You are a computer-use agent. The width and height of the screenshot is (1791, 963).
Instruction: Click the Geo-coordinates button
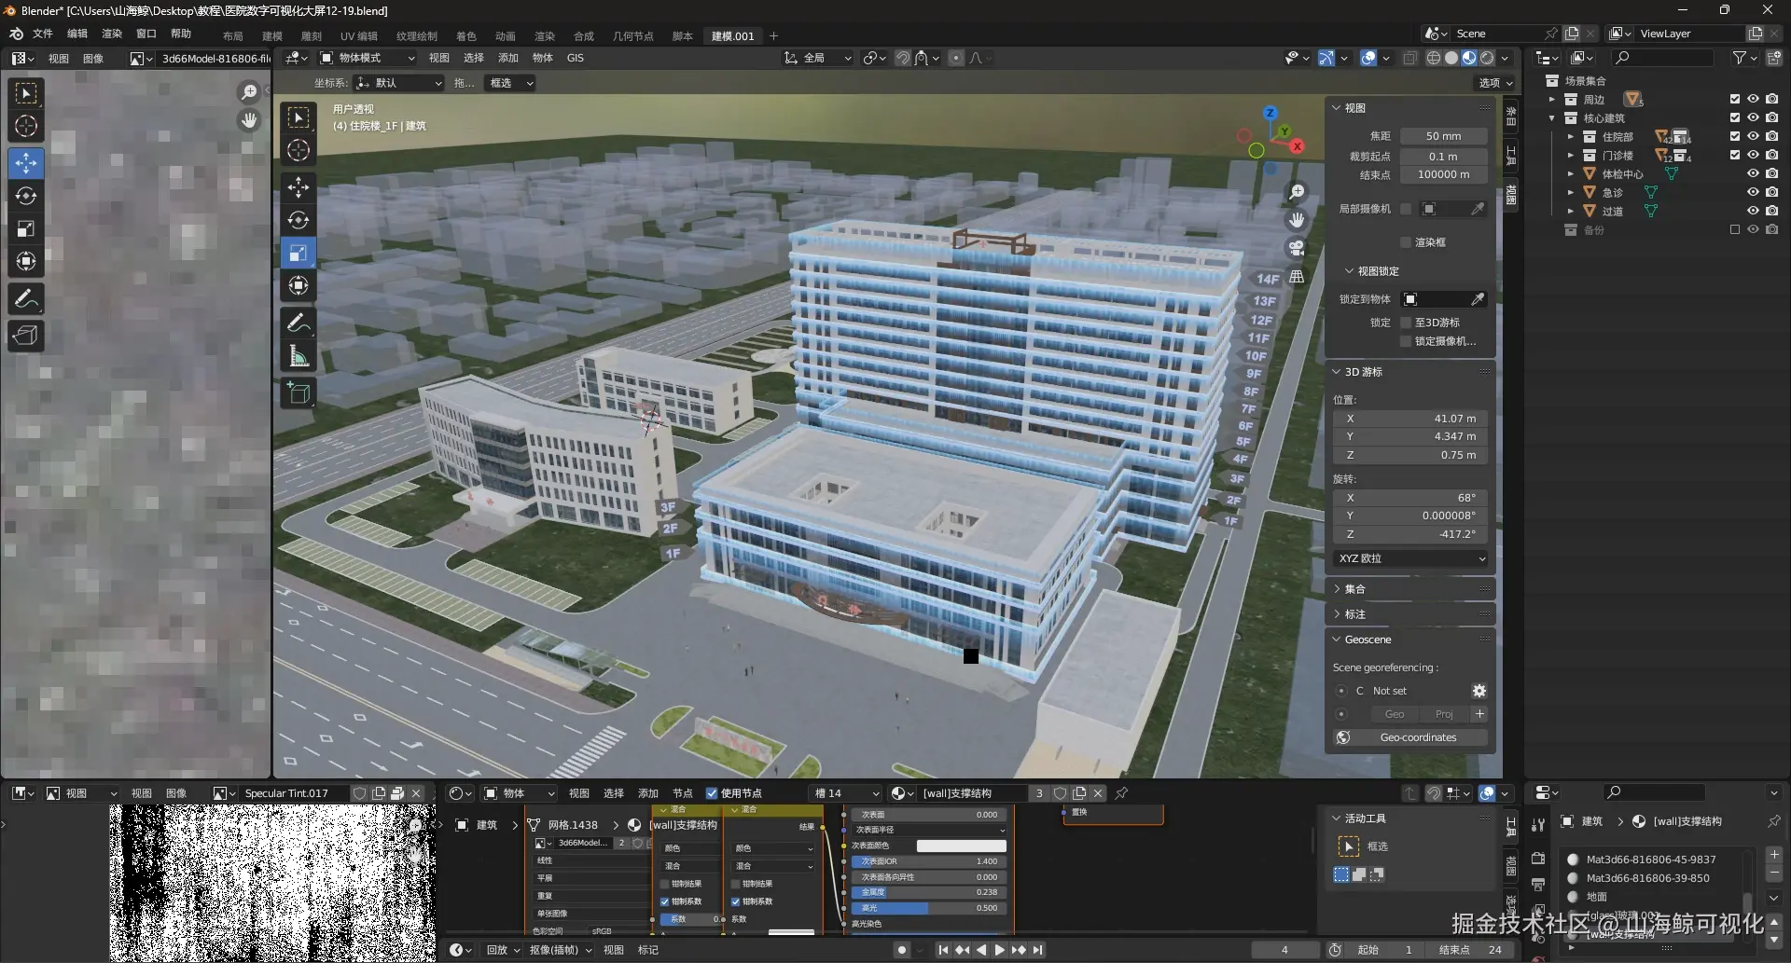tap(1418, 737)
